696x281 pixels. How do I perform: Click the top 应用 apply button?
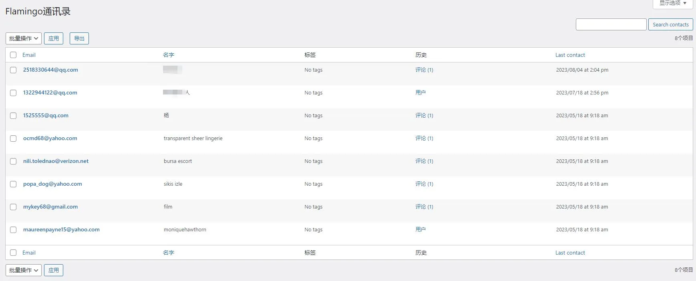point(53,38)
